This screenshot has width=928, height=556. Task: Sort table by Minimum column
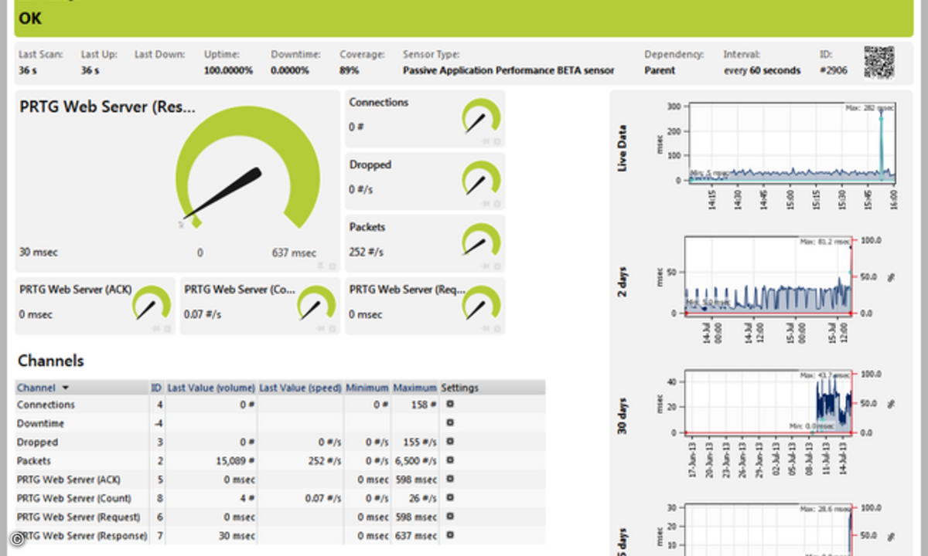tap(367, 388)
